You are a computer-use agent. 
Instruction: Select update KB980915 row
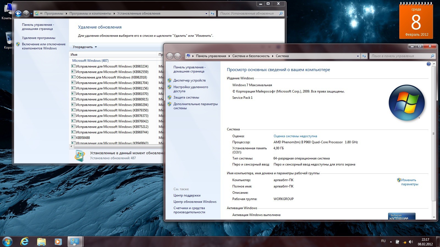[x=113, y=99]
